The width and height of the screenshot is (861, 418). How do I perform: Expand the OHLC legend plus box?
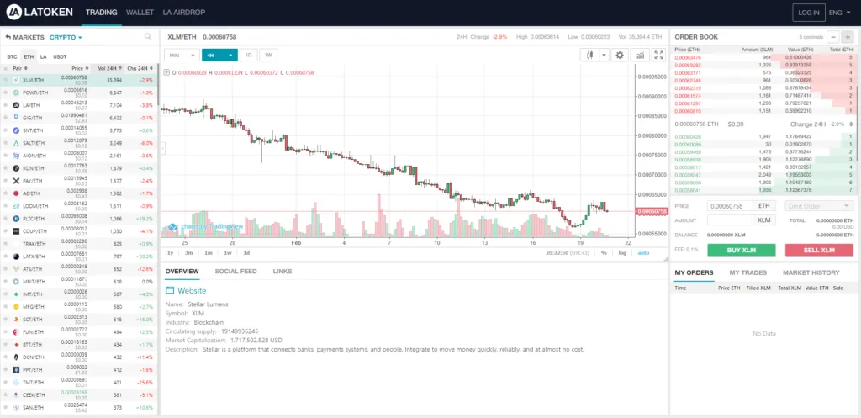(x=166, y=72)
